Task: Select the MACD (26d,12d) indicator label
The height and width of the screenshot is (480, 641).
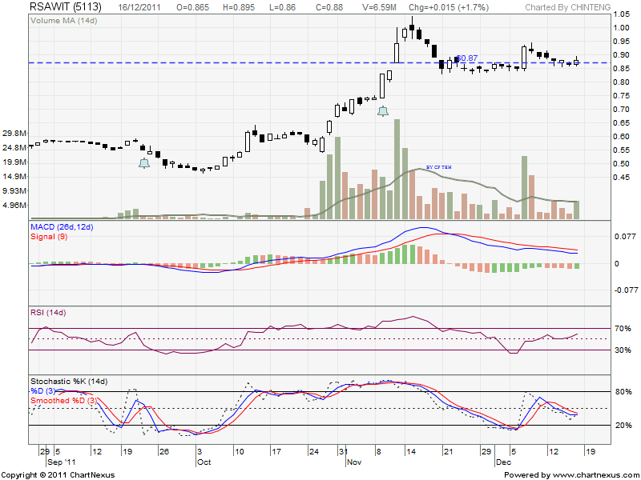Action: (62, 228)
